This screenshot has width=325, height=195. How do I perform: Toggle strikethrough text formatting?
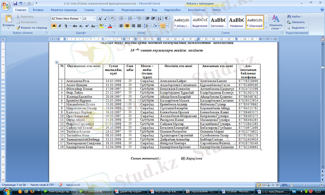[x=74, y=26]
